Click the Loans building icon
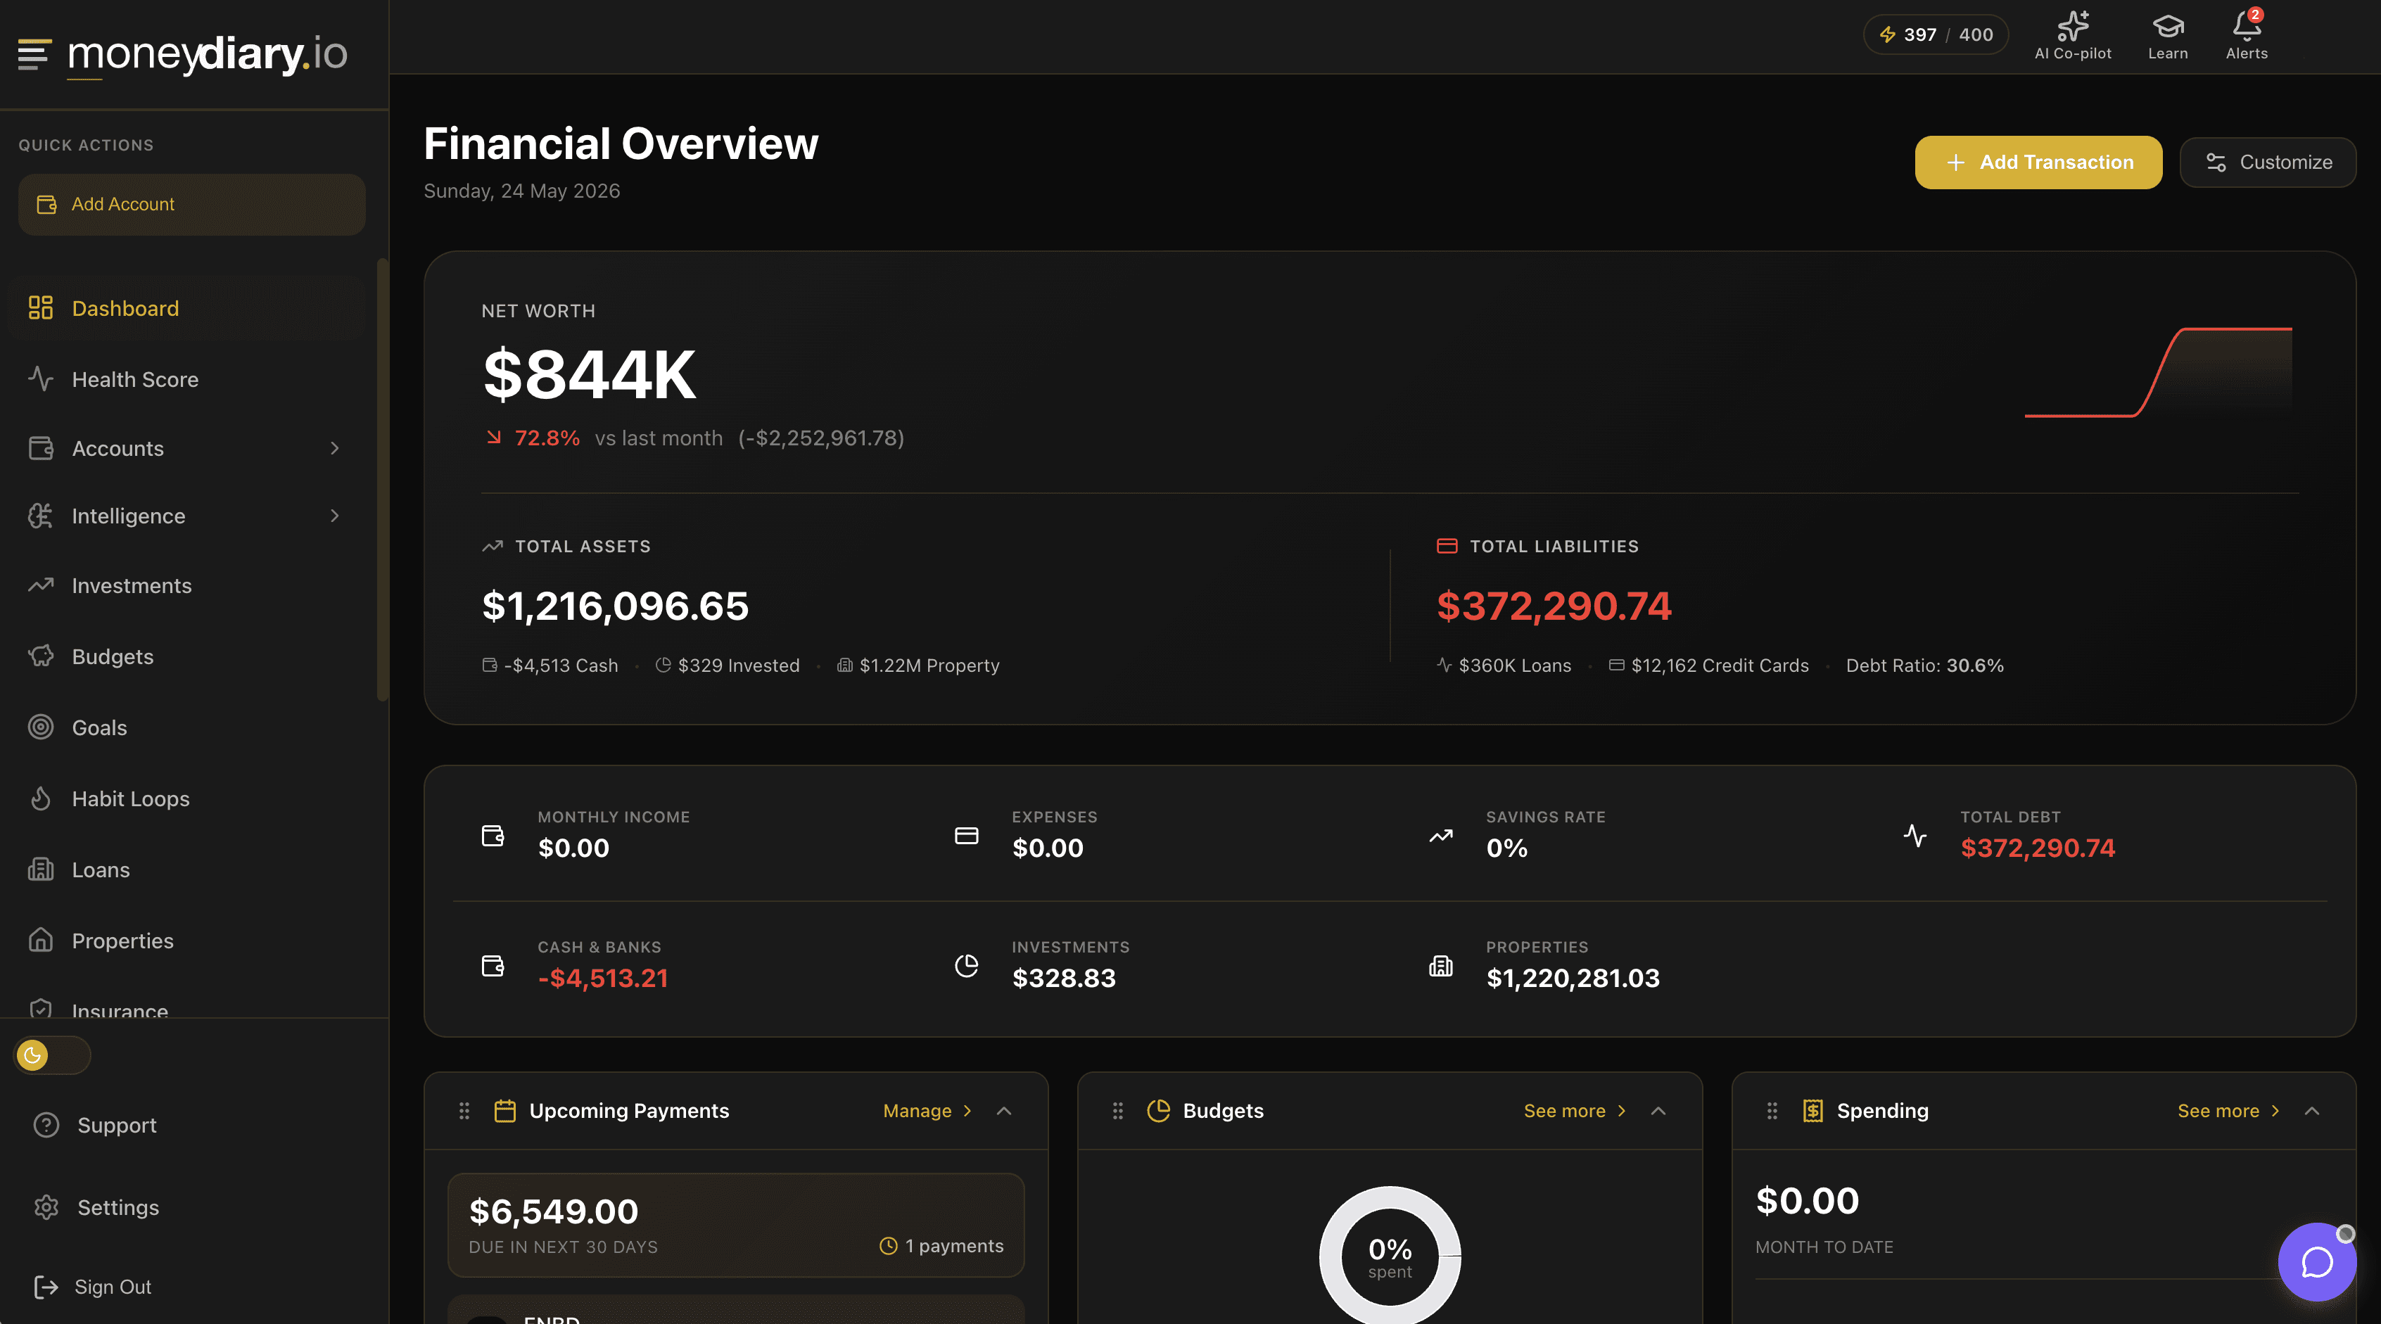 click(39, 870)
